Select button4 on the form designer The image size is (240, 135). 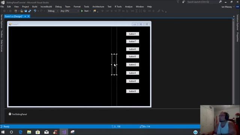point(132,73)
